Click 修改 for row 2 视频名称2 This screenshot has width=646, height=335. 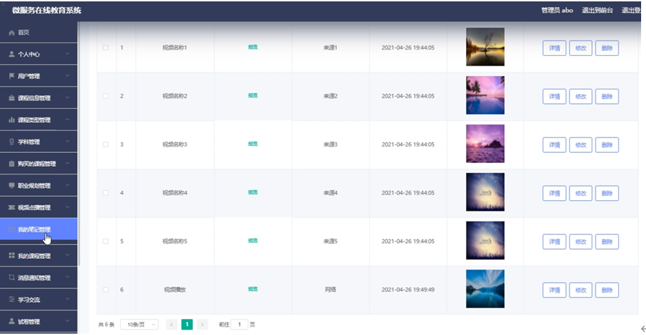(x=580, y=96)
